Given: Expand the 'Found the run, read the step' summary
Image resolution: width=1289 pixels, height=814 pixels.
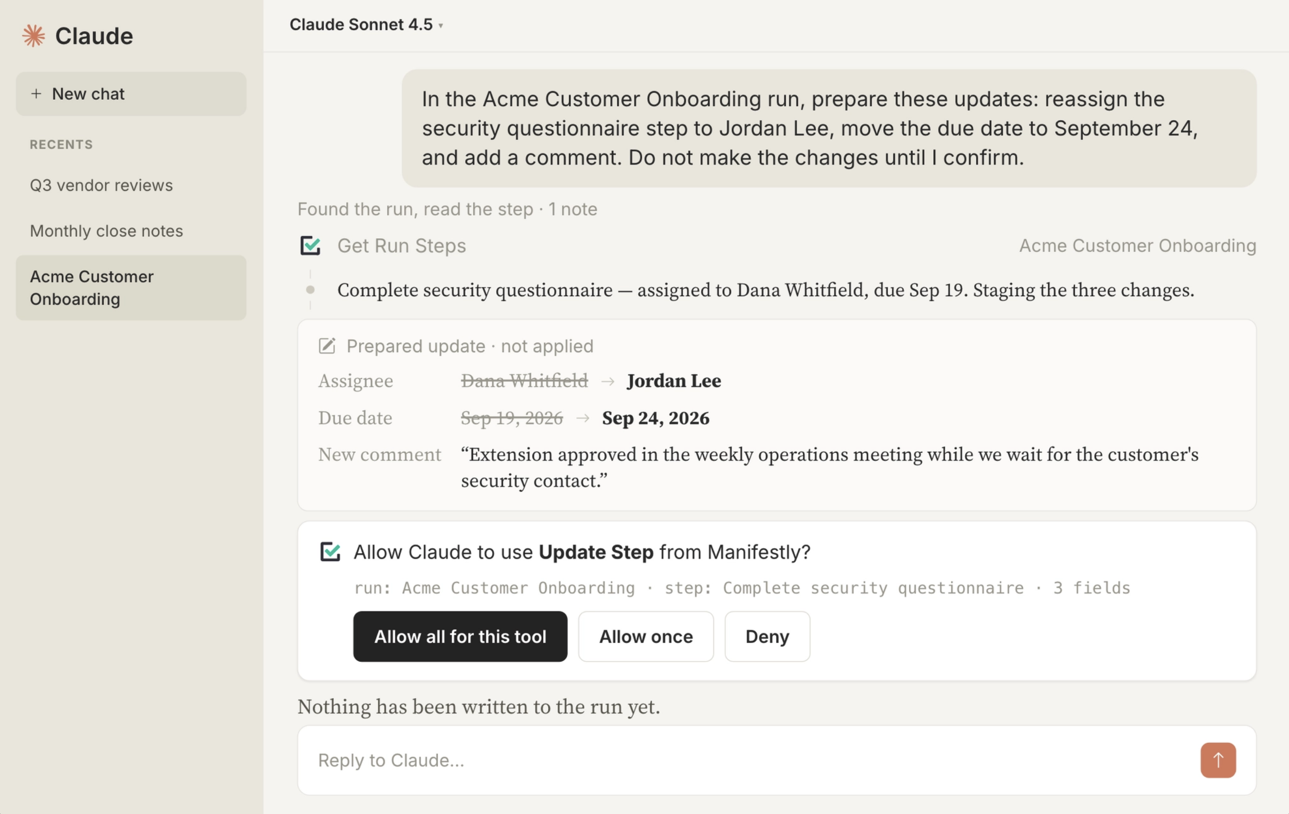Looking at the screenshot, I should click(x=447, y=209).
